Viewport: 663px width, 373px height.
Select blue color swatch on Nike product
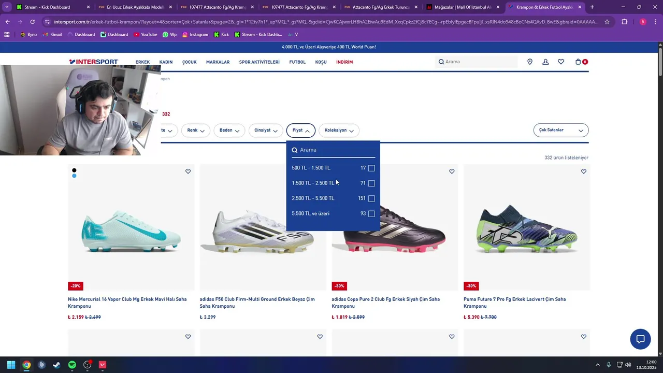[74, 176]
